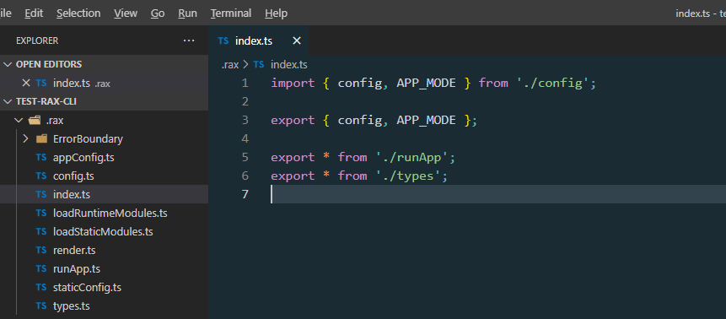
Task: Click the TS icon beside staticConfig.ts
Action: point(41,288)
